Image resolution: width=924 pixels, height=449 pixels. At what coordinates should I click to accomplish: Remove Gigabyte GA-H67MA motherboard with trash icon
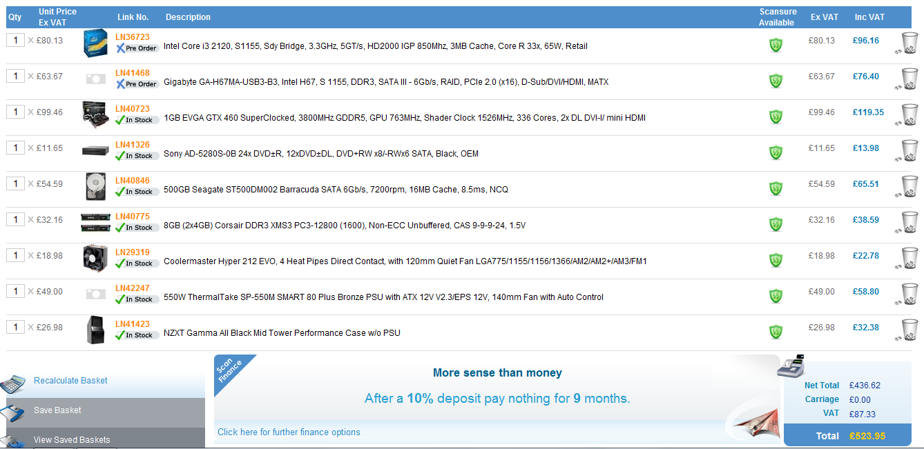click(908, 79)
